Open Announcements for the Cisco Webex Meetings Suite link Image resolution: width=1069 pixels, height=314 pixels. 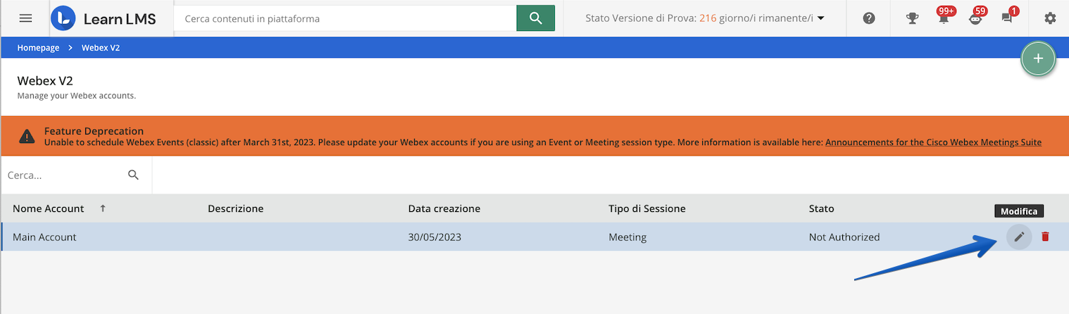click(x=933, y=142)
